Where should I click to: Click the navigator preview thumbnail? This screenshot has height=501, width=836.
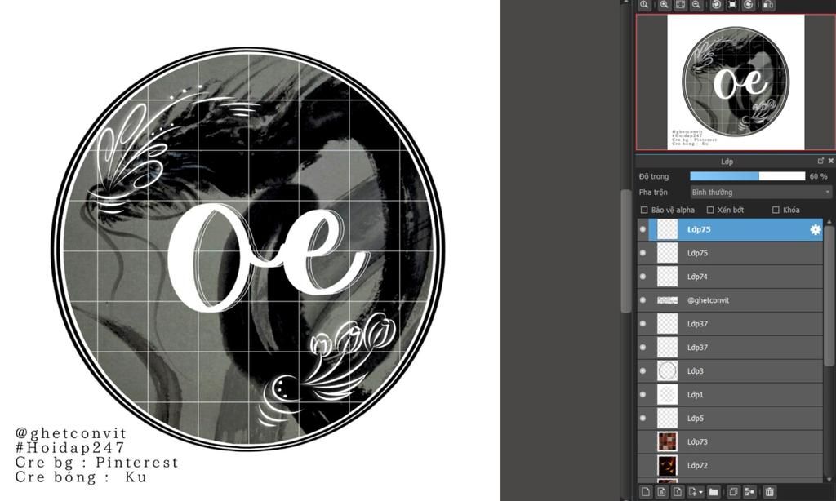pos(736,82)
